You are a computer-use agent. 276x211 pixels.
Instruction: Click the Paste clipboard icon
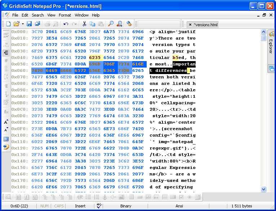click(x=101, y=24)
